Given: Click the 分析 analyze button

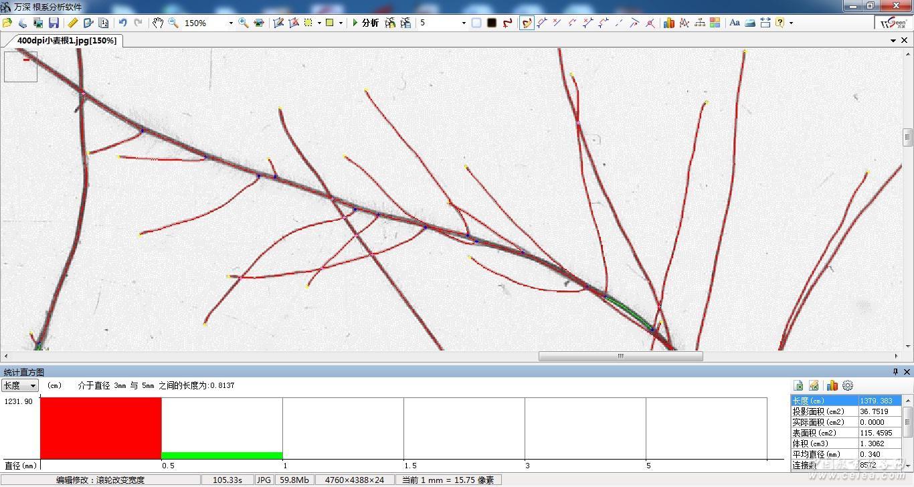Looking at the screenshot, I should [x=365, y=23].
